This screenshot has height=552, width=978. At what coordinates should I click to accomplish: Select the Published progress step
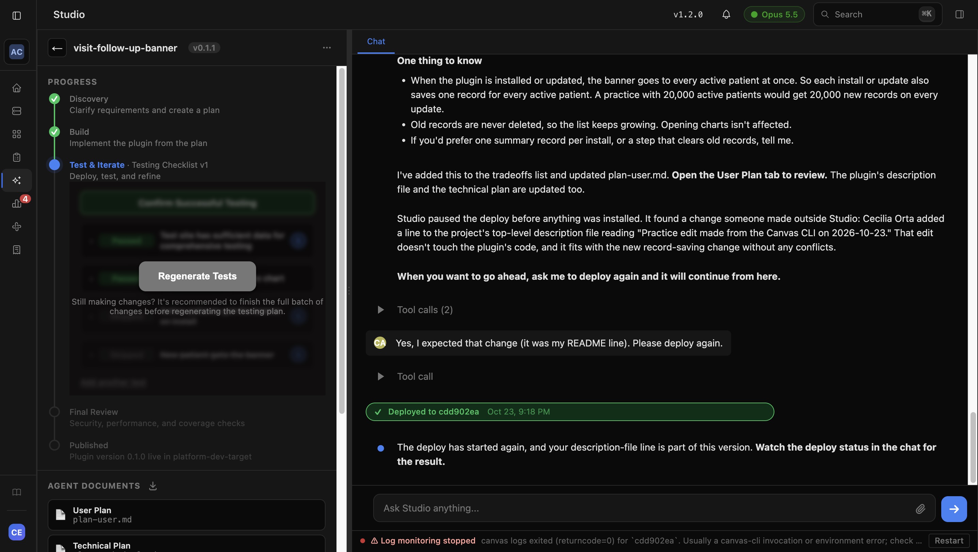click(x=160, y=451)
